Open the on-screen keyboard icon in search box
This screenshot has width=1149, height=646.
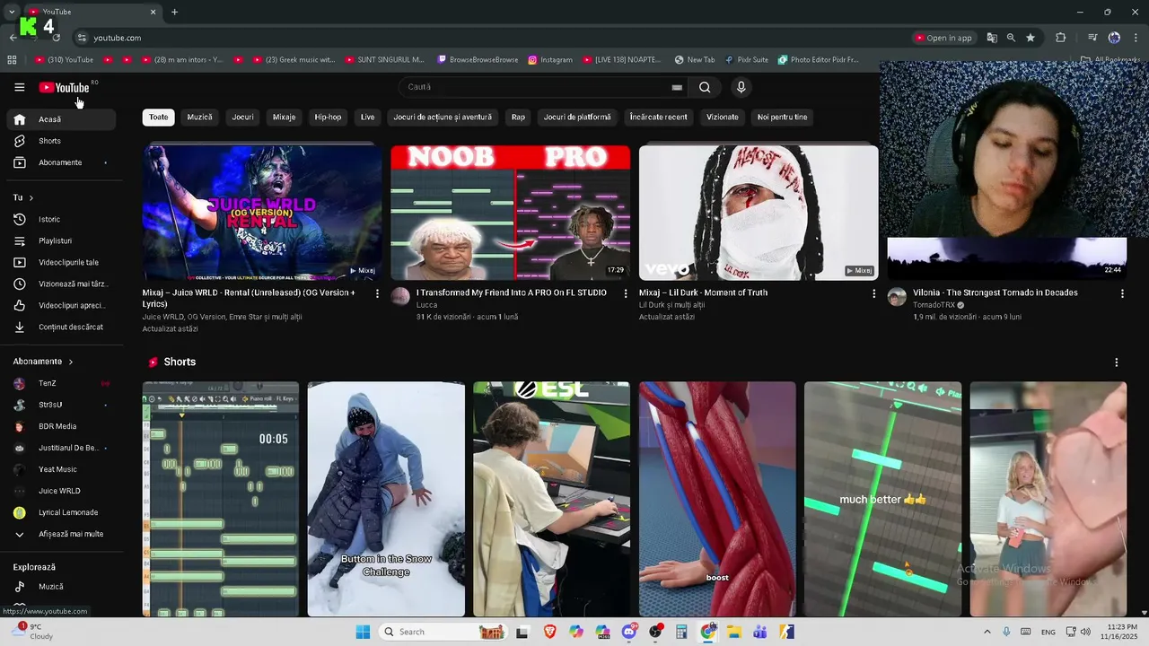[x=677, y=87]
